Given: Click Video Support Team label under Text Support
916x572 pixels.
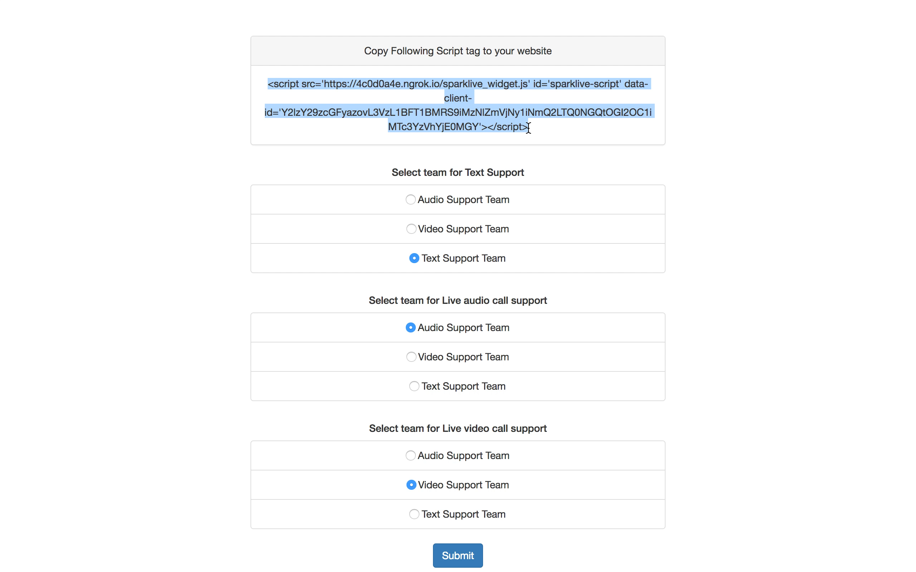Looking at the screenshot, I should click(x=463, y=229).
